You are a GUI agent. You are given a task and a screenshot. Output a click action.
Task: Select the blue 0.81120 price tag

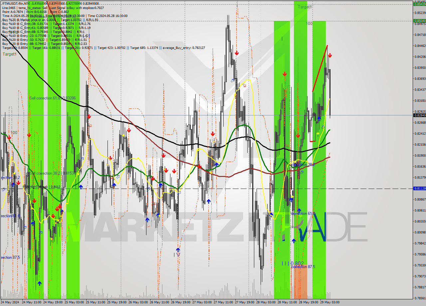point(419,188)
